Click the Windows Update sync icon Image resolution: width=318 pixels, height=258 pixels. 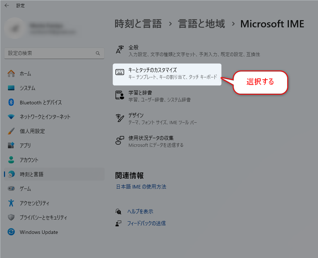point(11,232)
